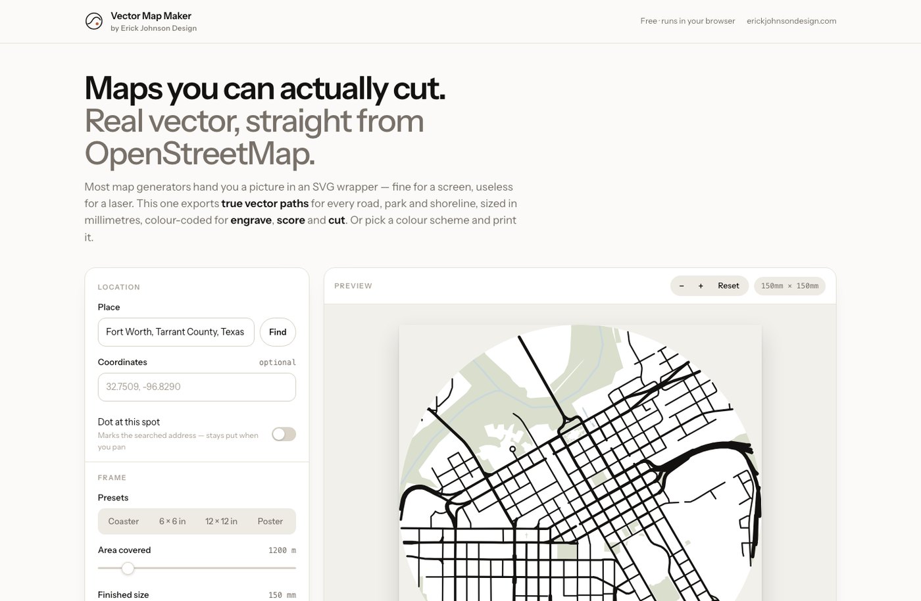Zoom in the preview with plus button
The image size is (921, 601).
701,286
